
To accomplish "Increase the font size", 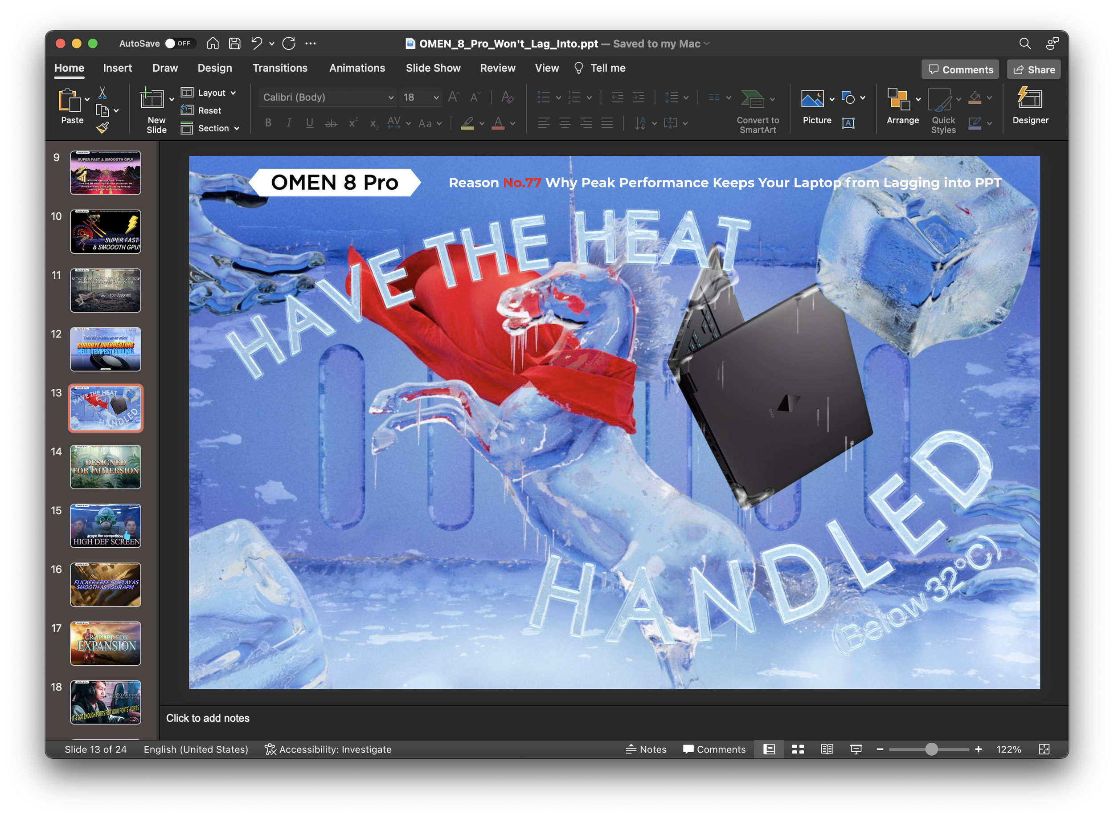I will click(x=454, y=97).
